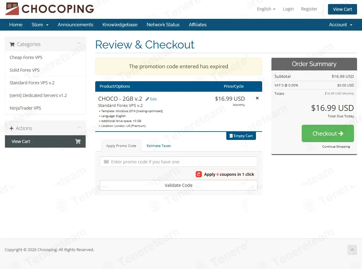
Task: Collapse the Categories panel chevron
Action: coord(79,44)
